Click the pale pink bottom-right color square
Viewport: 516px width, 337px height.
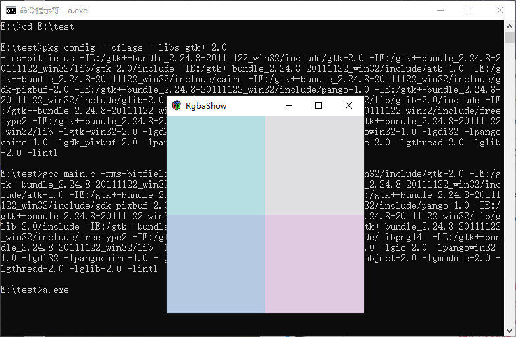tap(314, 263)
